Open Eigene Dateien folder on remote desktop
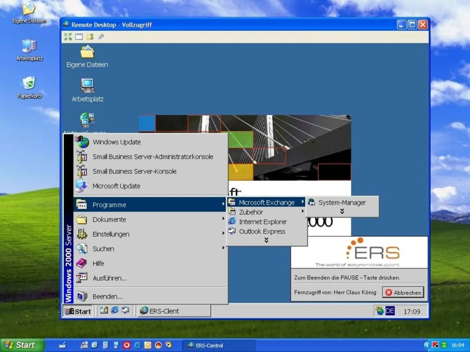Image resolution: width=470 pixels, height=352 pixels. pyautogui.click(x=87, y=56)
